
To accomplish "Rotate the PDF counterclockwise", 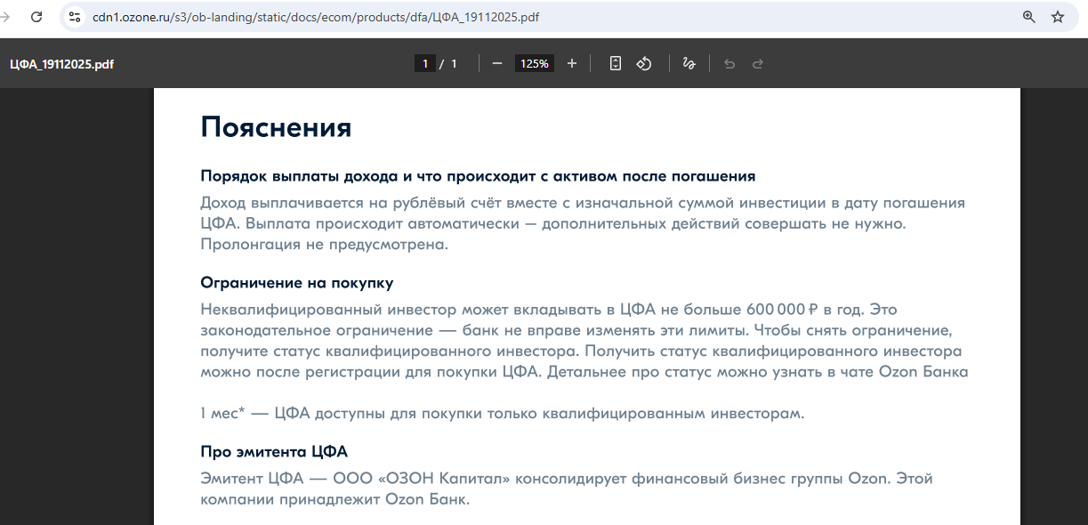I will point(644,64).
